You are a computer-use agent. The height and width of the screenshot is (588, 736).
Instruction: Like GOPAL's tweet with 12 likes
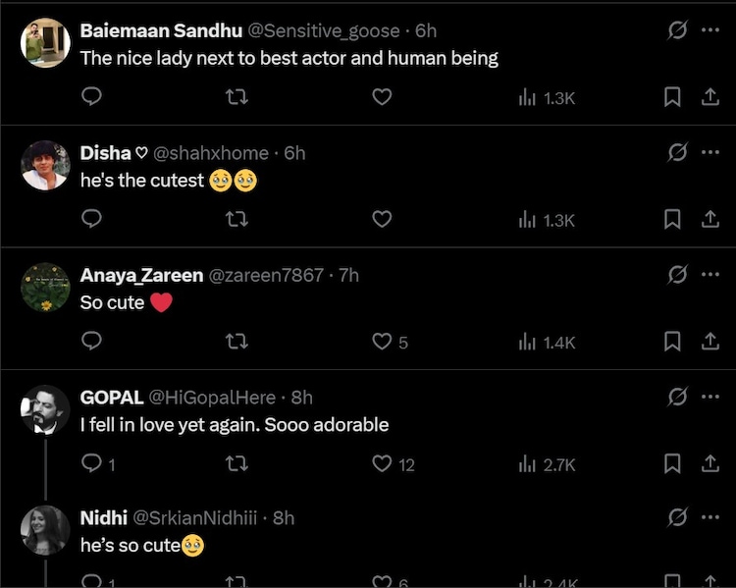(383, 463)
